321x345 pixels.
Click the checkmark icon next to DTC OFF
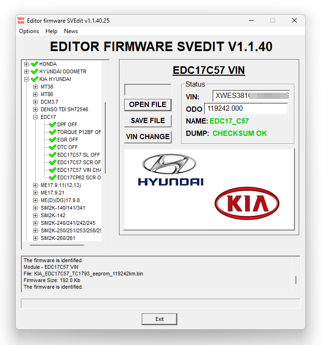pyautogui.click(x=53, y=147)
